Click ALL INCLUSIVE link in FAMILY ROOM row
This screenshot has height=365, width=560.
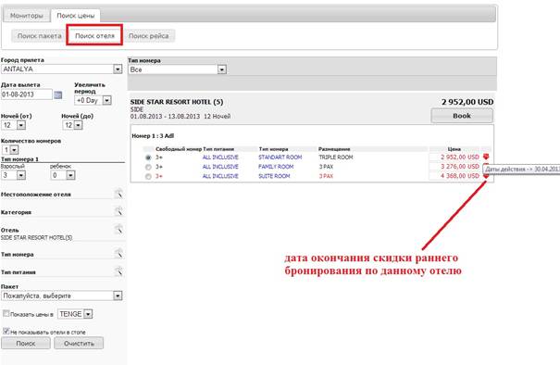tap(220, 167)
